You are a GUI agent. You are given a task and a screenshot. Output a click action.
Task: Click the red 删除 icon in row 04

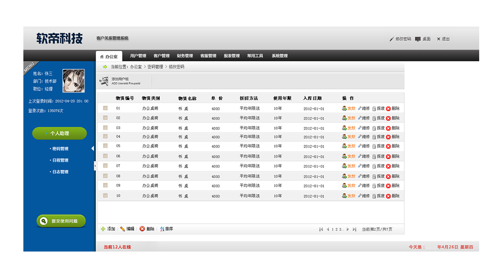tap(388, 137)
